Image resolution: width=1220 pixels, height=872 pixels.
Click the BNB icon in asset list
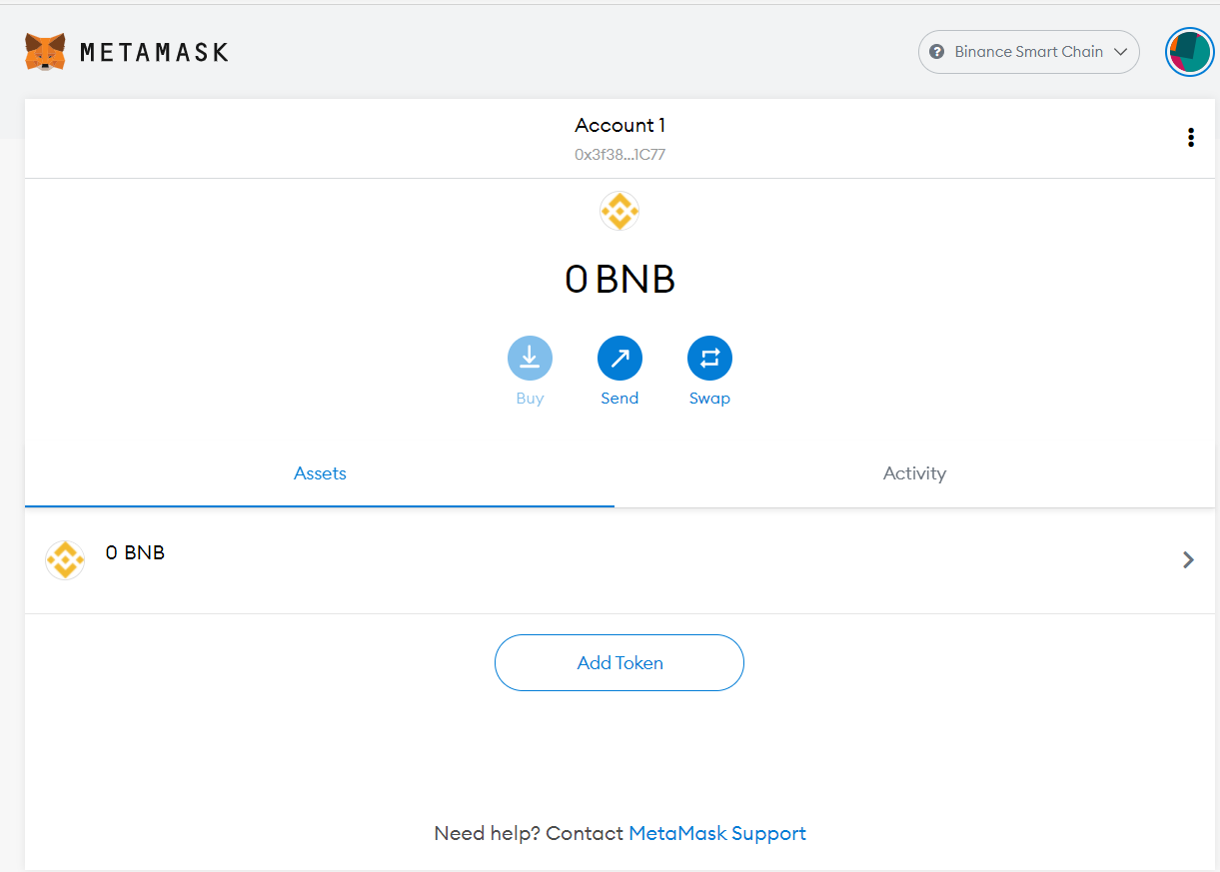coord(65,560)
